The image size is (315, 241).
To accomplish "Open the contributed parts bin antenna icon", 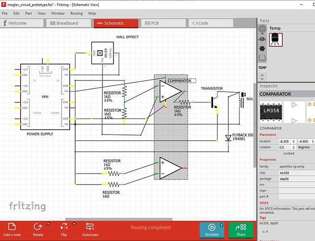I will (x=262, y=29).
